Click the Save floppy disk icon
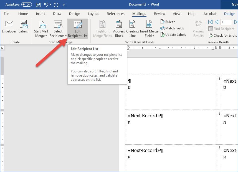This screenshot has width=238, height=172. coord(38,5)
